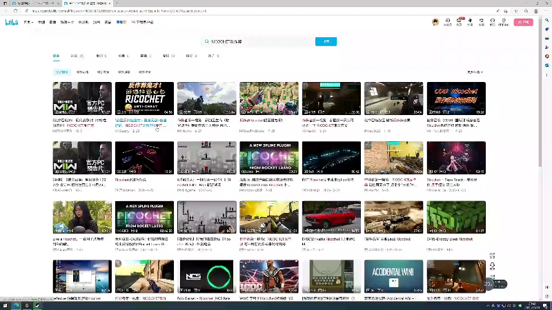Open the ACCIDENTAL WIN video thumbnail
The height and width of the screenshot is (310, 552).
coord(393,277)
